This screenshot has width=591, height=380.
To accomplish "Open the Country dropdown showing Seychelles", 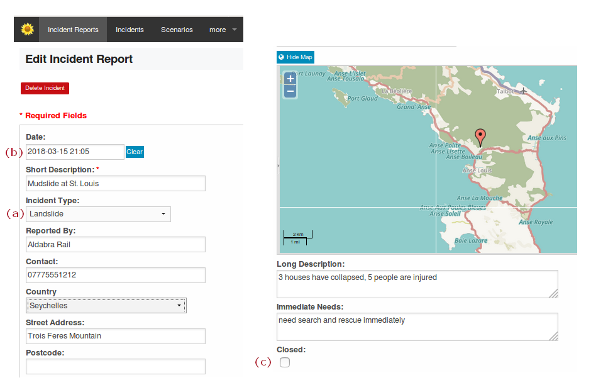I will click(106, 306).
